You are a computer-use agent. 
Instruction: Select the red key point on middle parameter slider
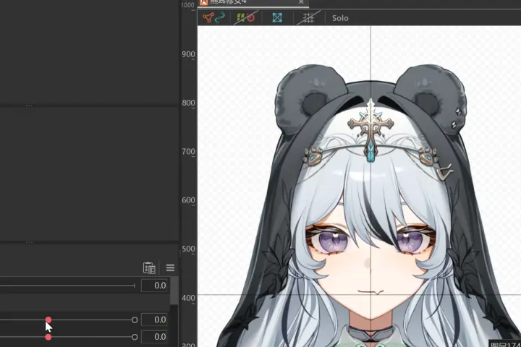click(x=48, y=320)
